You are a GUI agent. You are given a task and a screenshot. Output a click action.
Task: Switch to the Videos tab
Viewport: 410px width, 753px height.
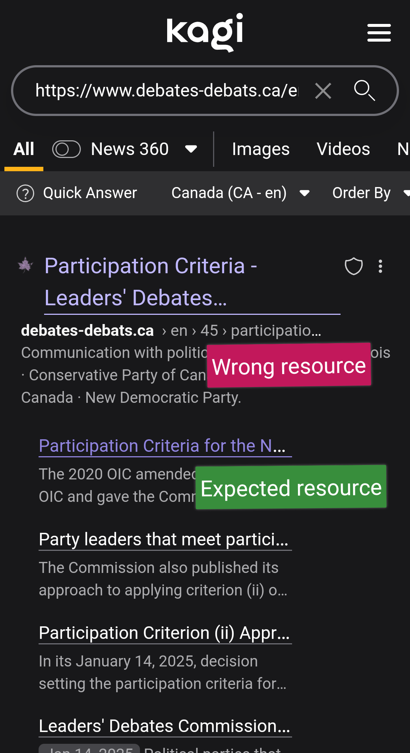click(x=343, y=149)
